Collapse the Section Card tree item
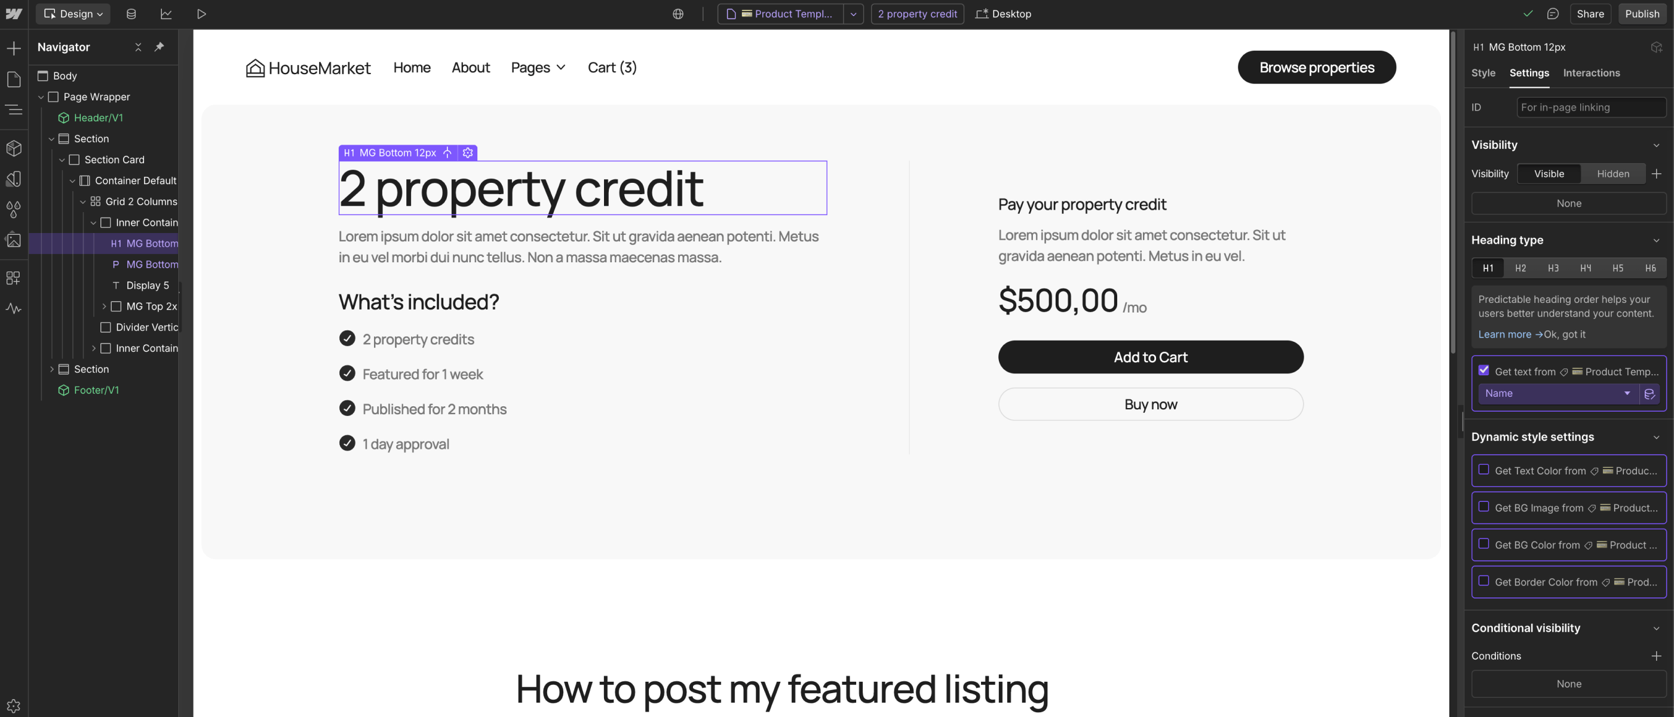The image size is (1674, 717). (x=62, y=160)
